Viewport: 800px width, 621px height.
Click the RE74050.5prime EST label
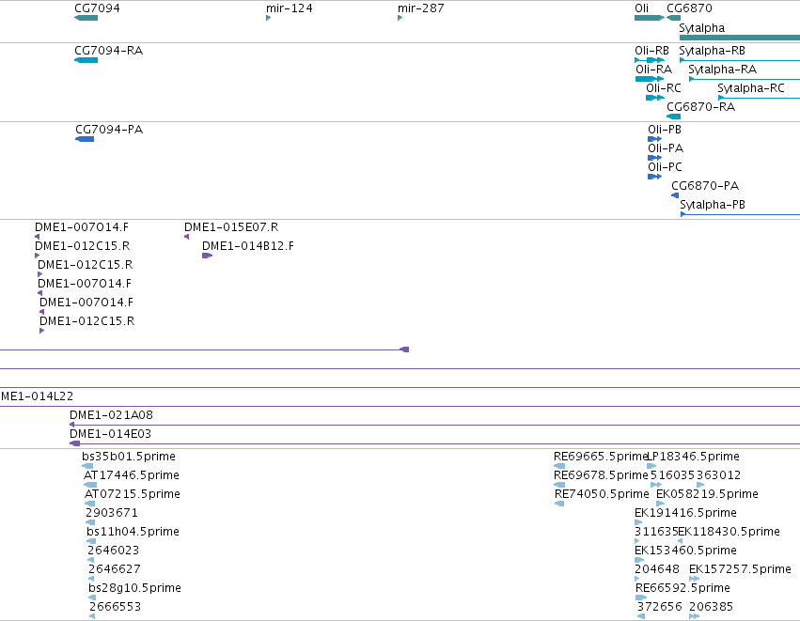point(602,494)
